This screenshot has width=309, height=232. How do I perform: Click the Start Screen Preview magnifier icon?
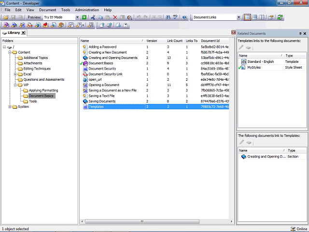point(129,17)
